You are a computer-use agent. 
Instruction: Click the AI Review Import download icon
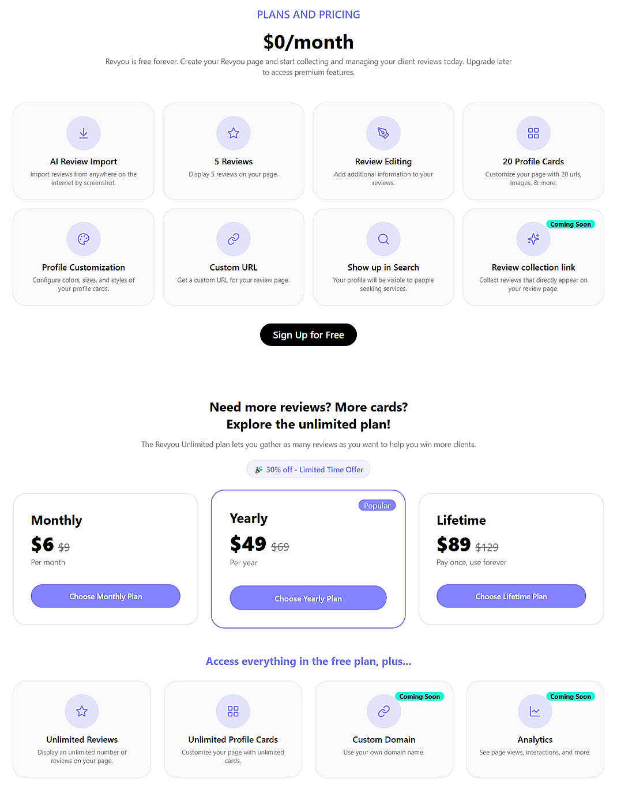(x=84, y=133)
